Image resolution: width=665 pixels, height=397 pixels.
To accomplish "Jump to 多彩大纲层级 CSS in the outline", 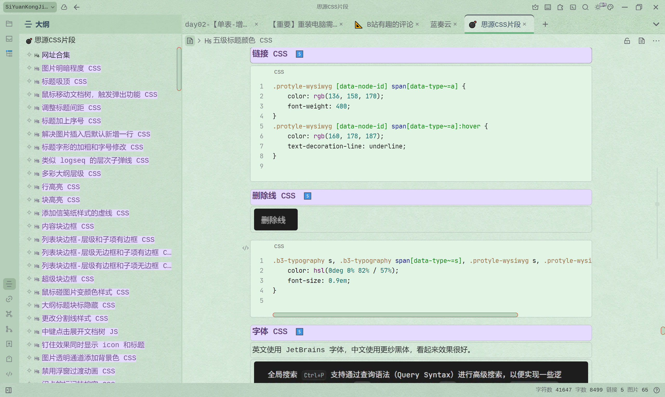I will (71, 174).
